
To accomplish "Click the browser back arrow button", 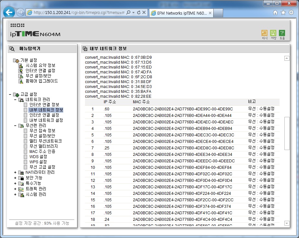I will tap(9, 12).
